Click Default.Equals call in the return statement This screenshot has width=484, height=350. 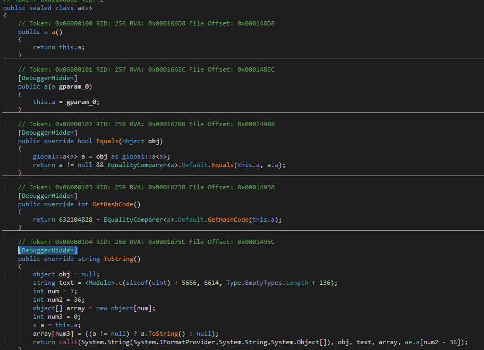pyautogui.click(x=207, y=165)
